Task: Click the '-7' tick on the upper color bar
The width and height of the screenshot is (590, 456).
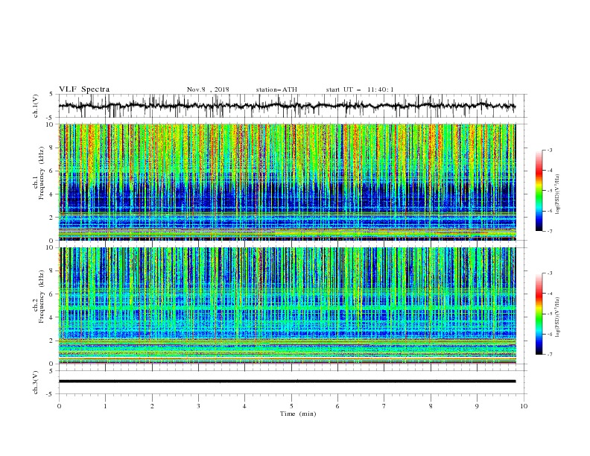Action: click(x=550, y=231)
